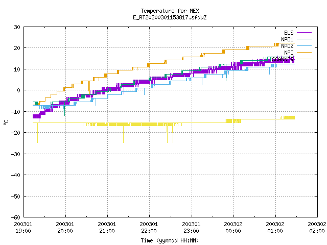327x245 pixels.
Task: Click the y-axis tick label -60
Action: 16,217
